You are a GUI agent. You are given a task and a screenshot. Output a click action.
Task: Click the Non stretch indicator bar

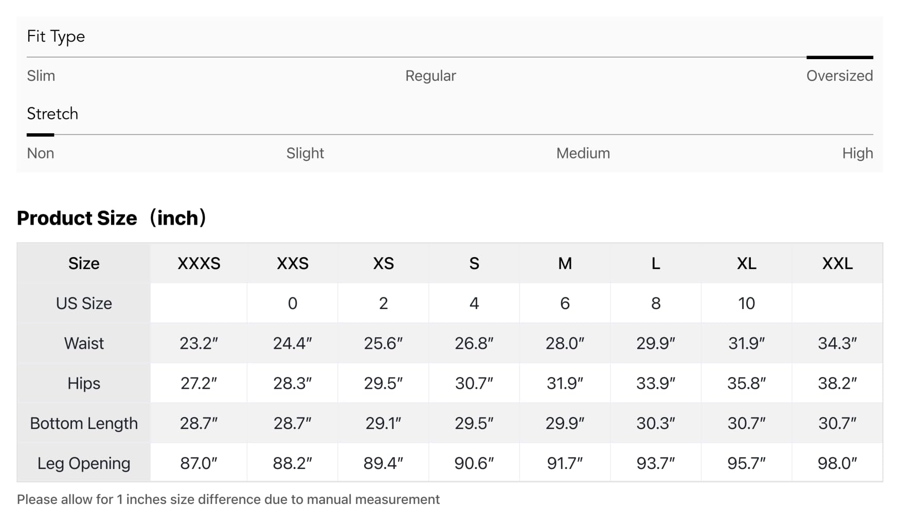40,135
